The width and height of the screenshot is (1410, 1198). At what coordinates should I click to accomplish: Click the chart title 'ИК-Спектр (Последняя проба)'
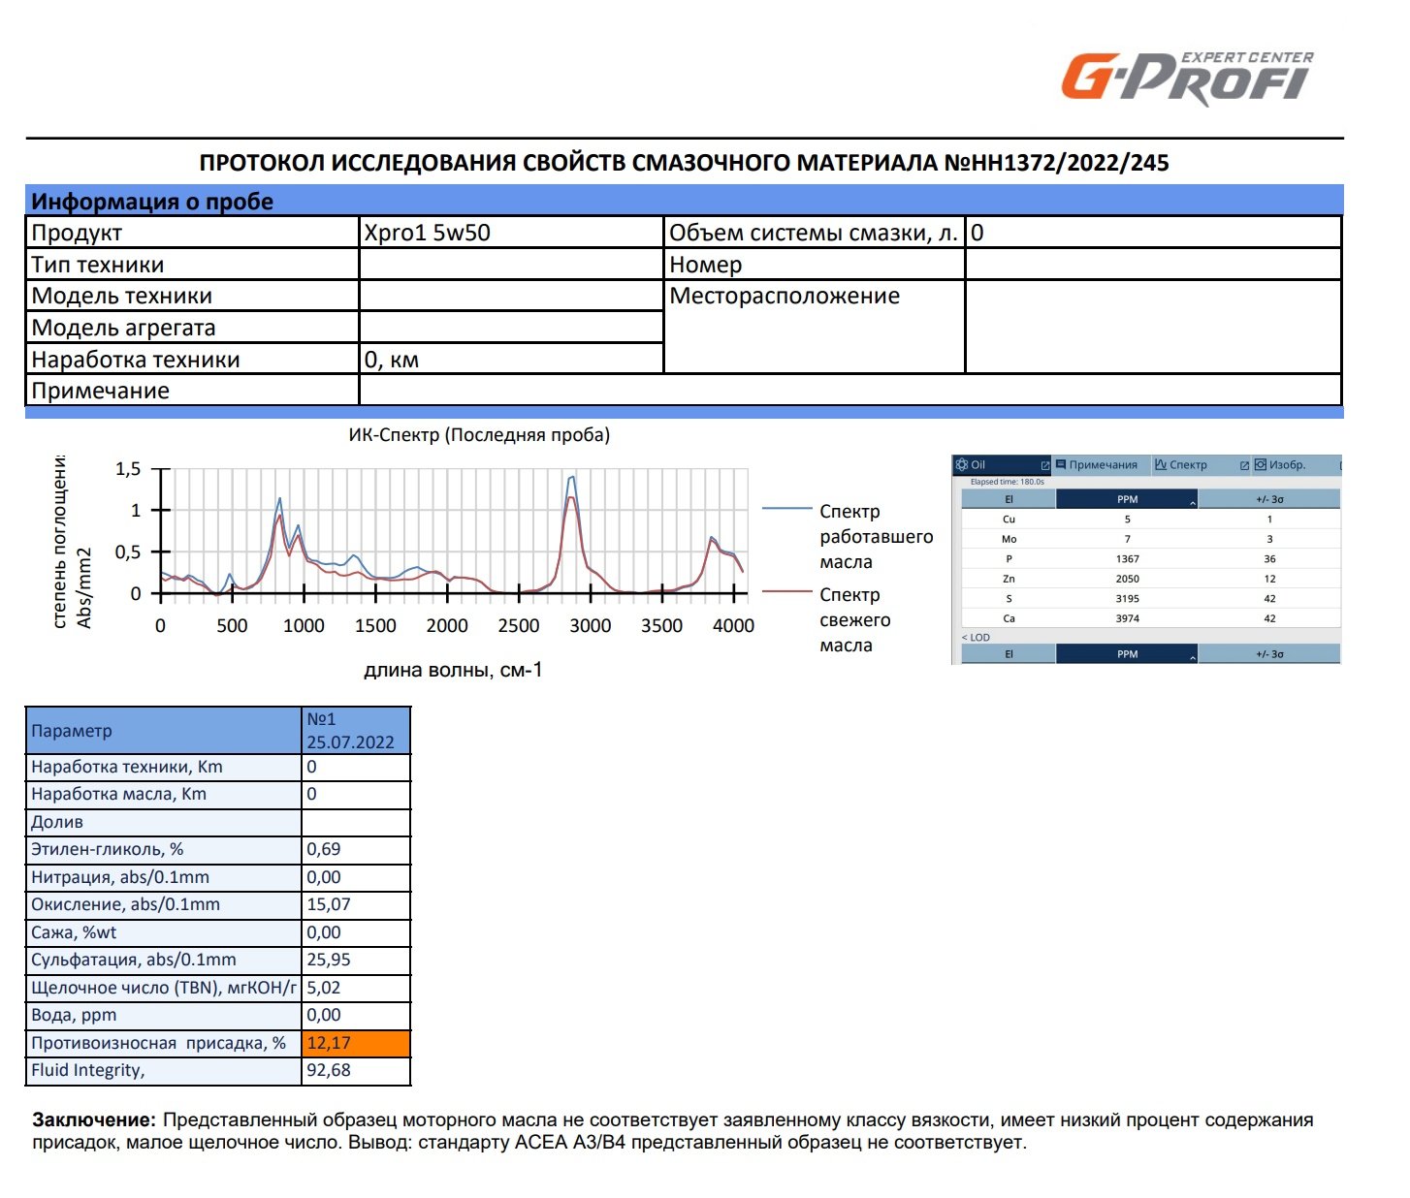[479, 435]
